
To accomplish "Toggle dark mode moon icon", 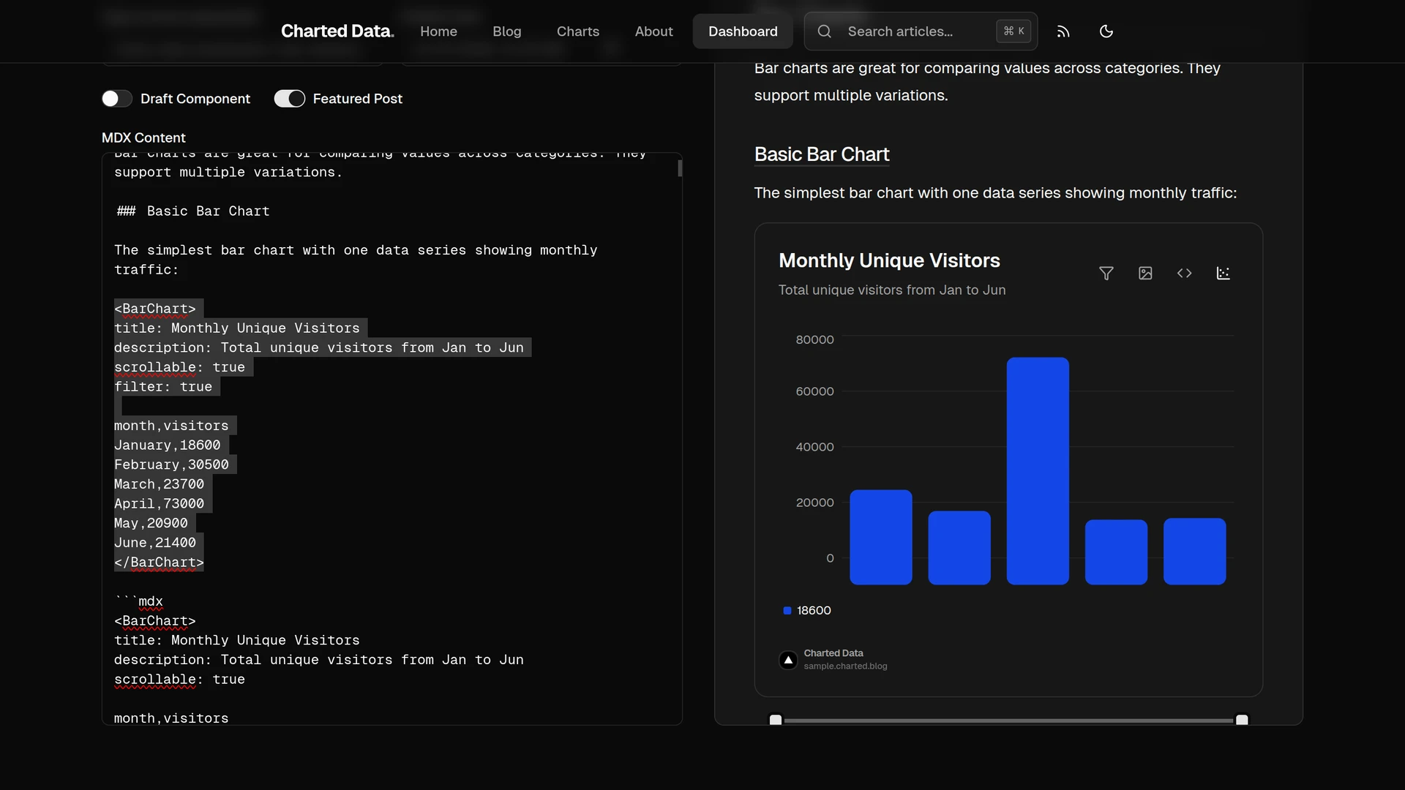I will (x=1106, y=31).
